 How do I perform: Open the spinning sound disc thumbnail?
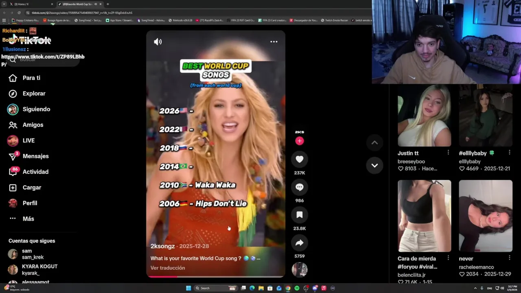coord(300,269)
